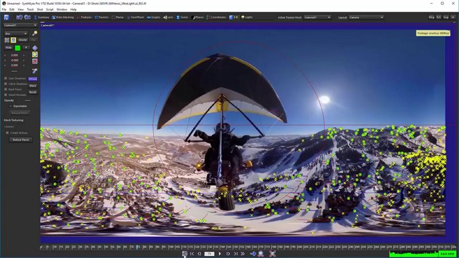Check the Create Texture option
This screenshot has height=258, width=459.
[7, 132]
